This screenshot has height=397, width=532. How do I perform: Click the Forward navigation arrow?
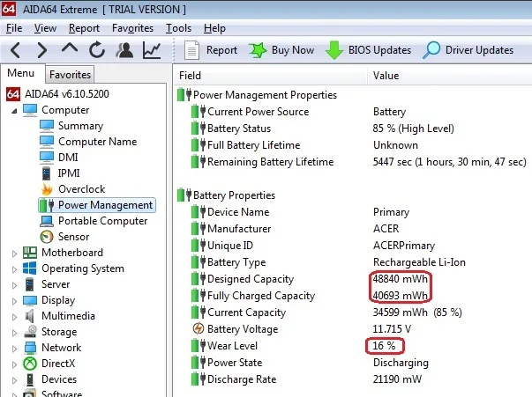(42, 50)
